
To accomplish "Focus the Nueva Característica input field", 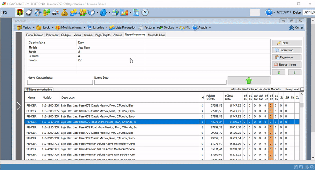I will 60,82.
